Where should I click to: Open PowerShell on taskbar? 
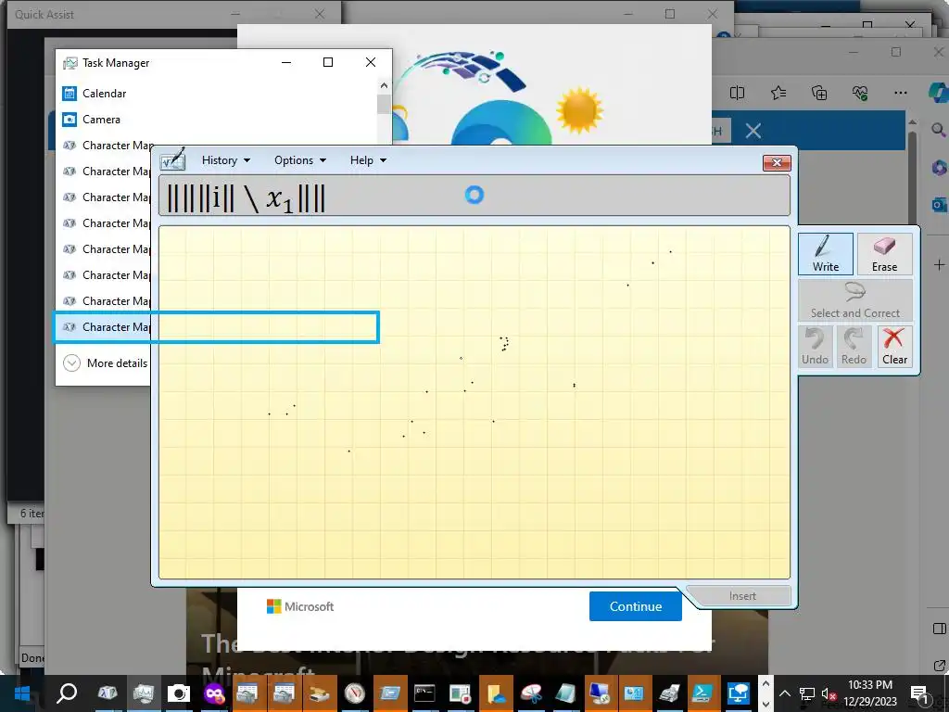coord(704,693)
